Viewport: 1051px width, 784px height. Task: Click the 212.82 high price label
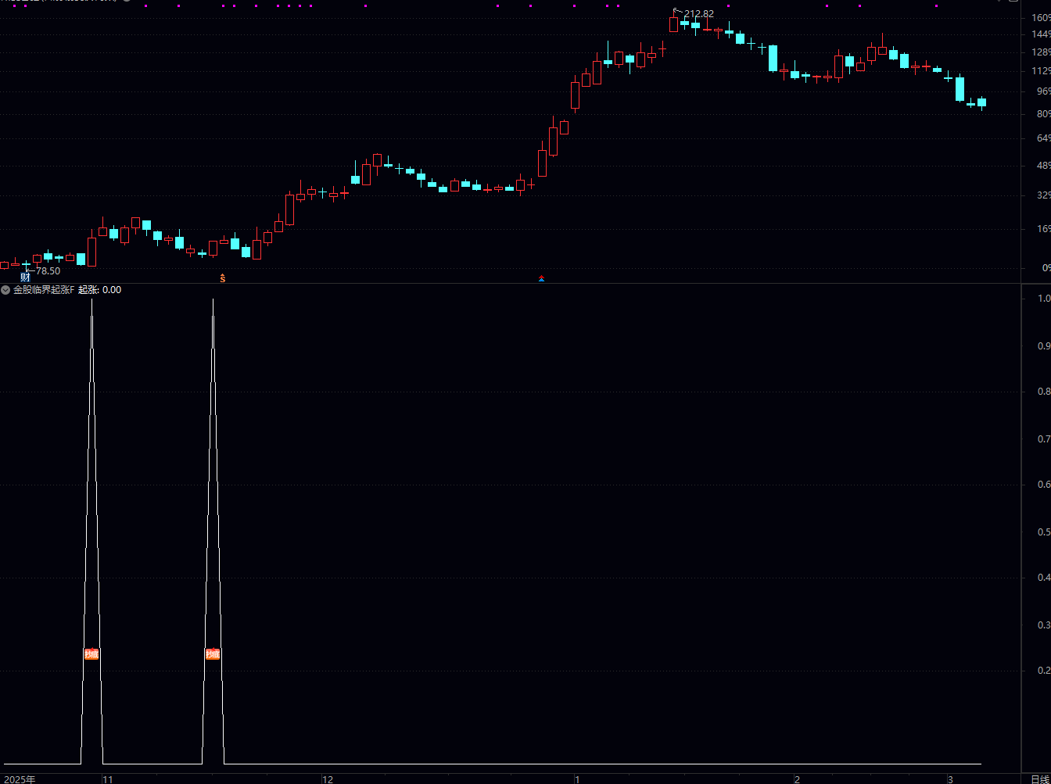[699, 14]
